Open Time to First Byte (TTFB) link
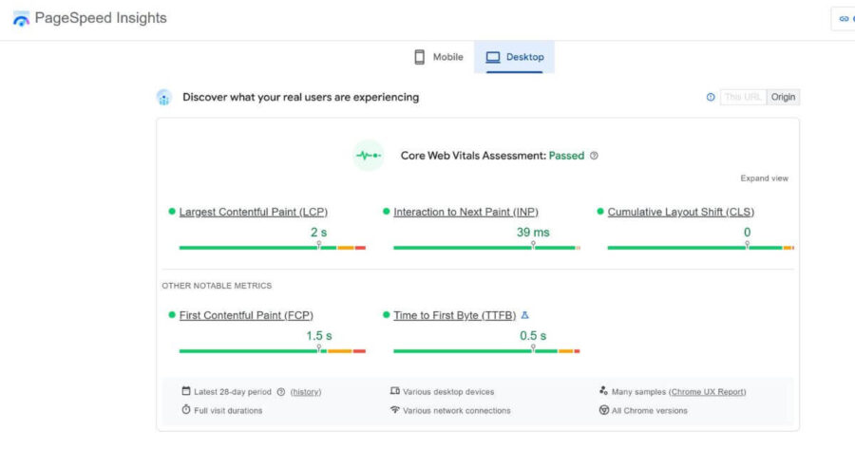The height and width of the screenshot is (449, 855). tap(455, 315)
